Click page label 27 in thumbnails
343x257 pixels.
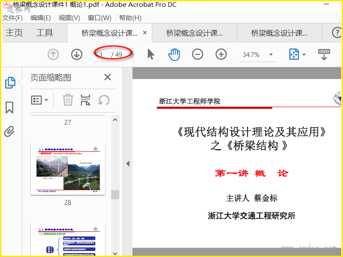tap(68, 123)
